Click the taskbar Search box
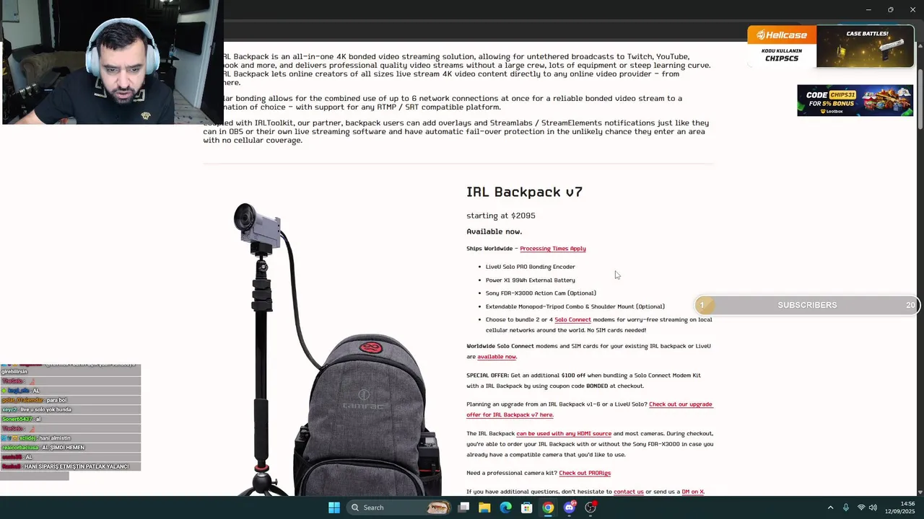Viewport: 924px width, 519px height. tap(398, 507)
